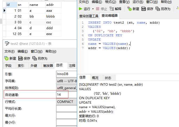Open Window (窗口) menu in test2 table window
This screenshot has width=179, height=127.
[x=37, y=51]
